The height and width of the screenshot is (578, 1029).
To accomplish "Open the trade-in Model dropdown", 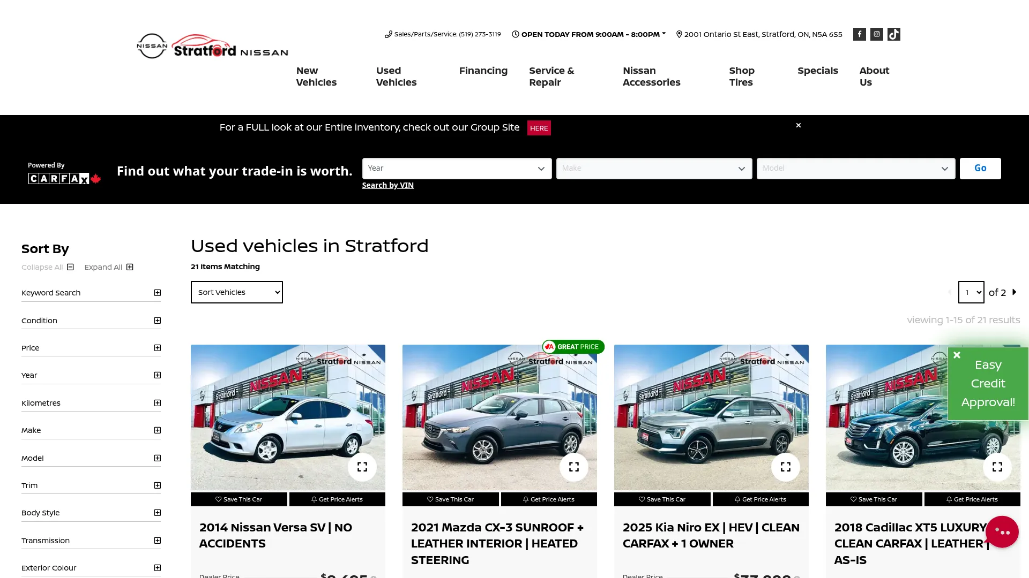I will (x=856, y=169).
